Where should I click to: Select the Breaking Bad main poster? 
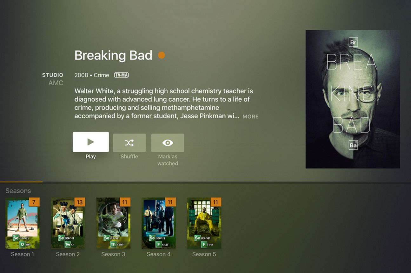pyautogui.click(x=353, y=99)
